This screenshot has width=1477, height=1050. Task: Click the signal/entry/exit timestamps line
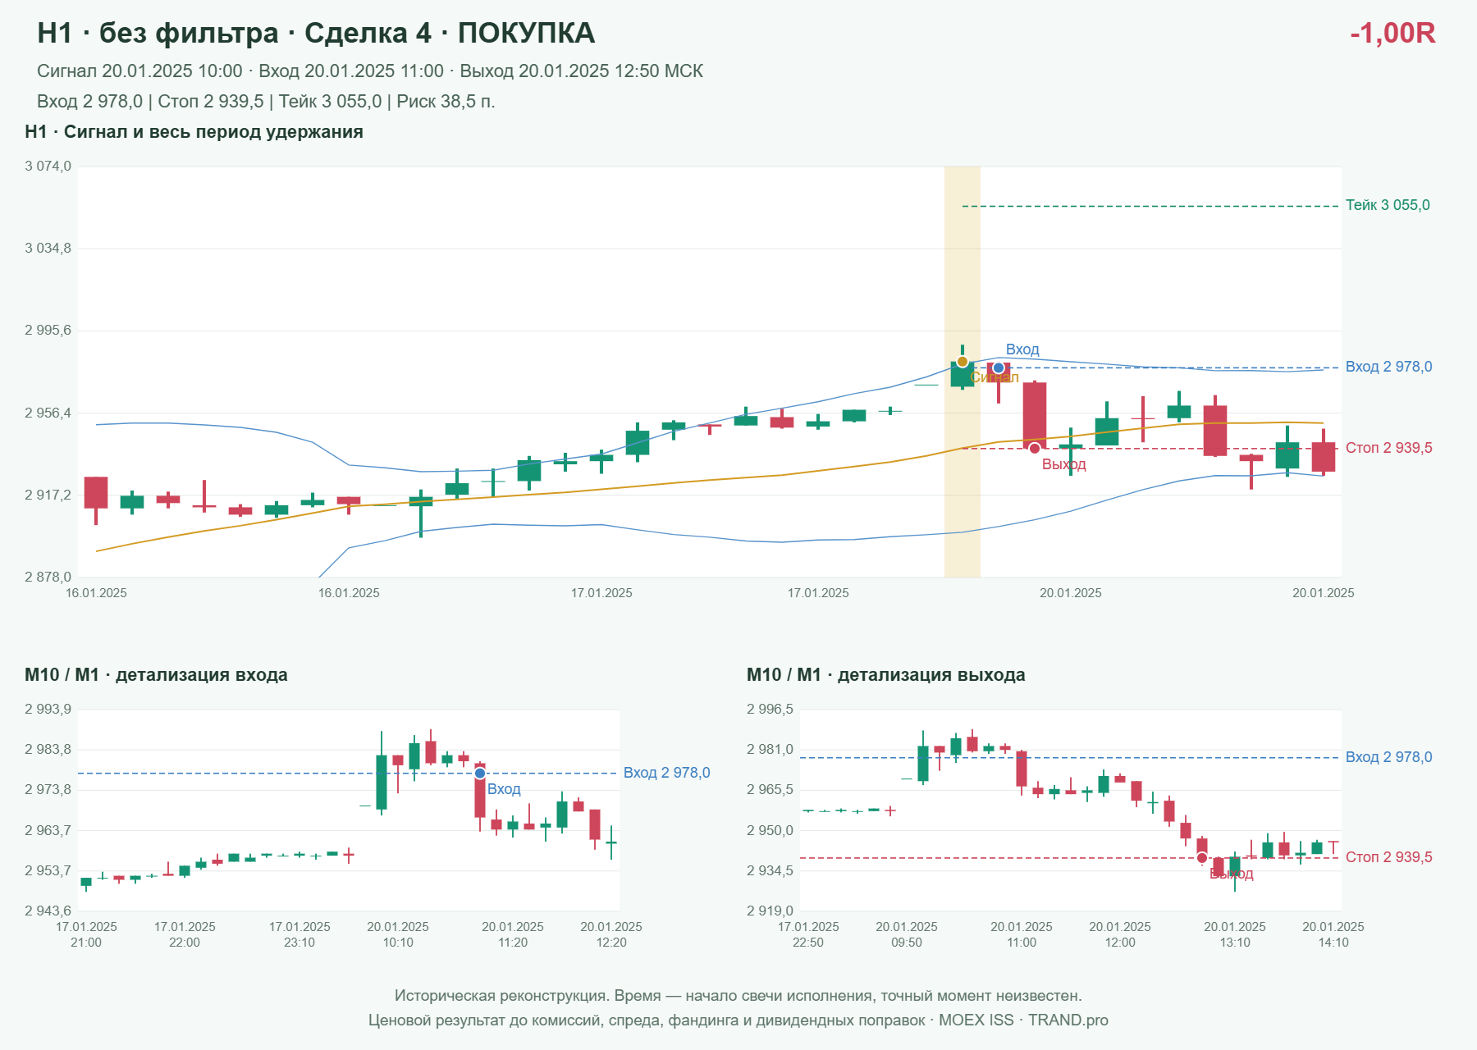370,71
